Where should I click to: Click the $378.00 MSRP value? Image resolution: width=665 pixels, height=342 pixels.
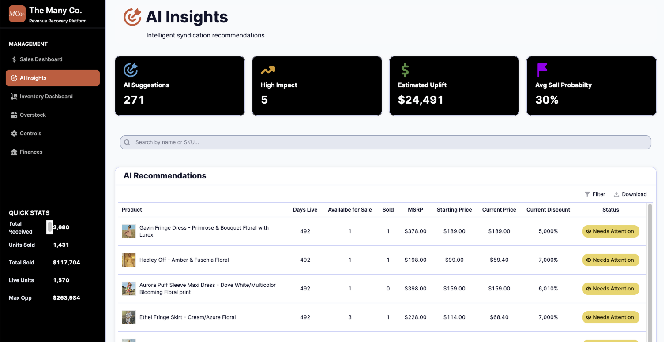415,231
